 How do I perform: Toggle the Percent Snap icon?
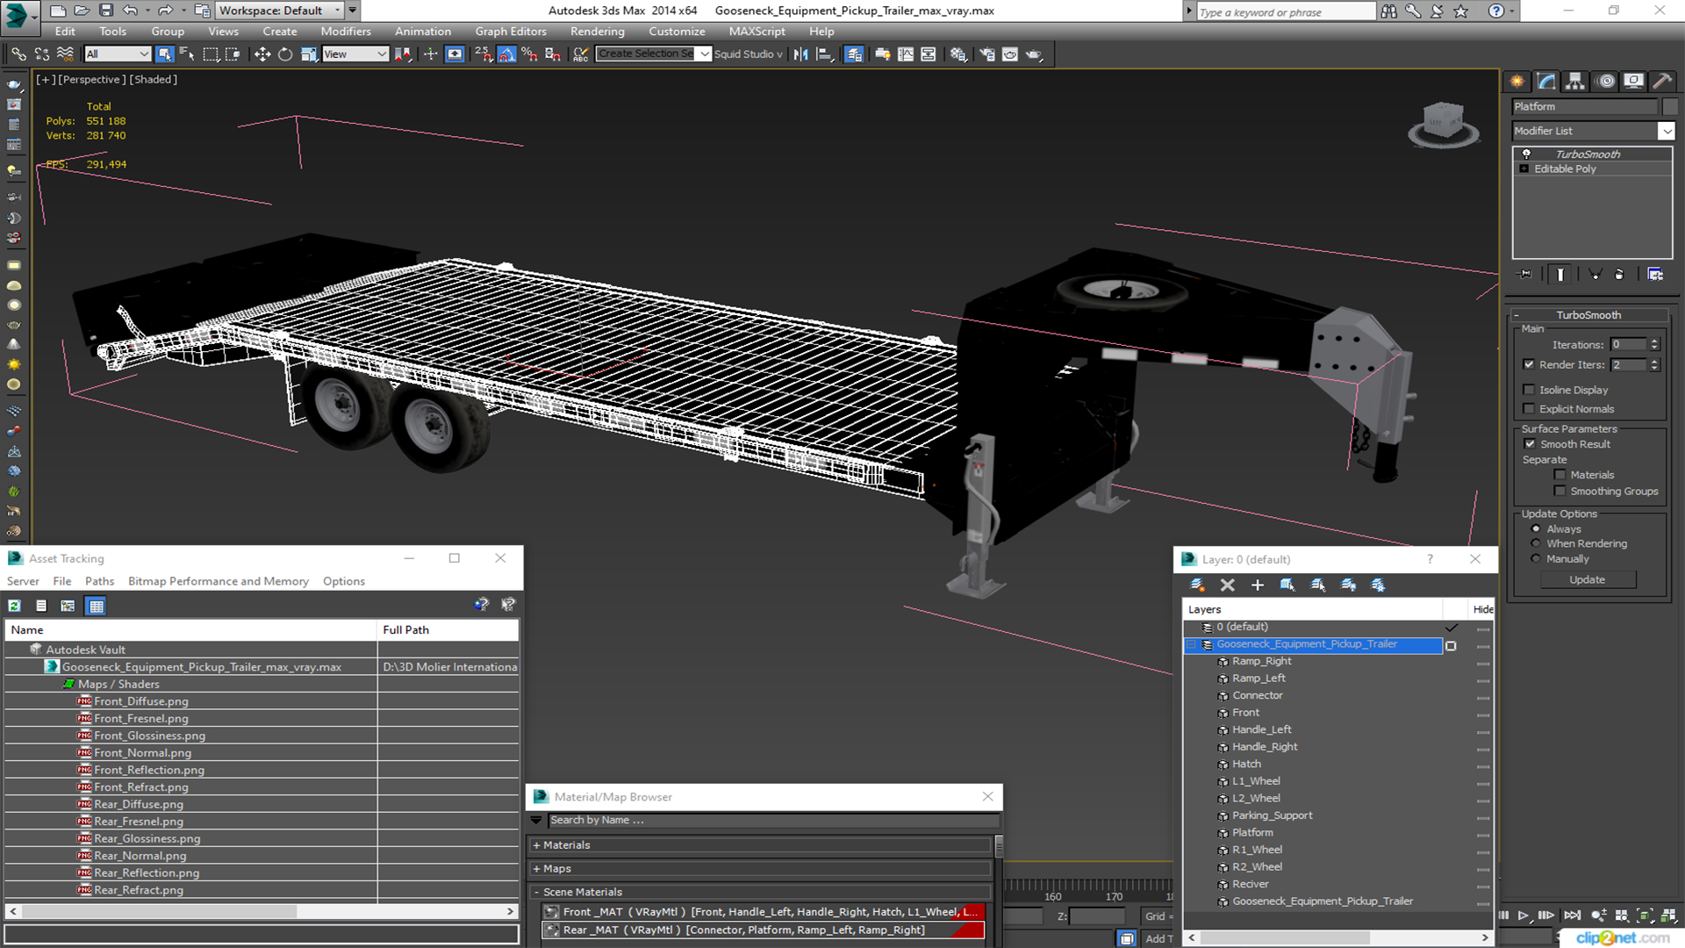point(529,54)
